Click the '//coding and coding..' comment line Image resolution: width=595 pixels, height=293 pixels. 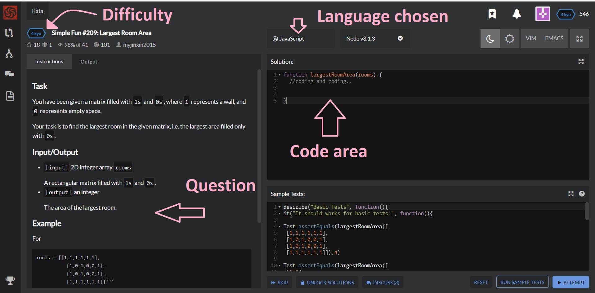point(320,81)
